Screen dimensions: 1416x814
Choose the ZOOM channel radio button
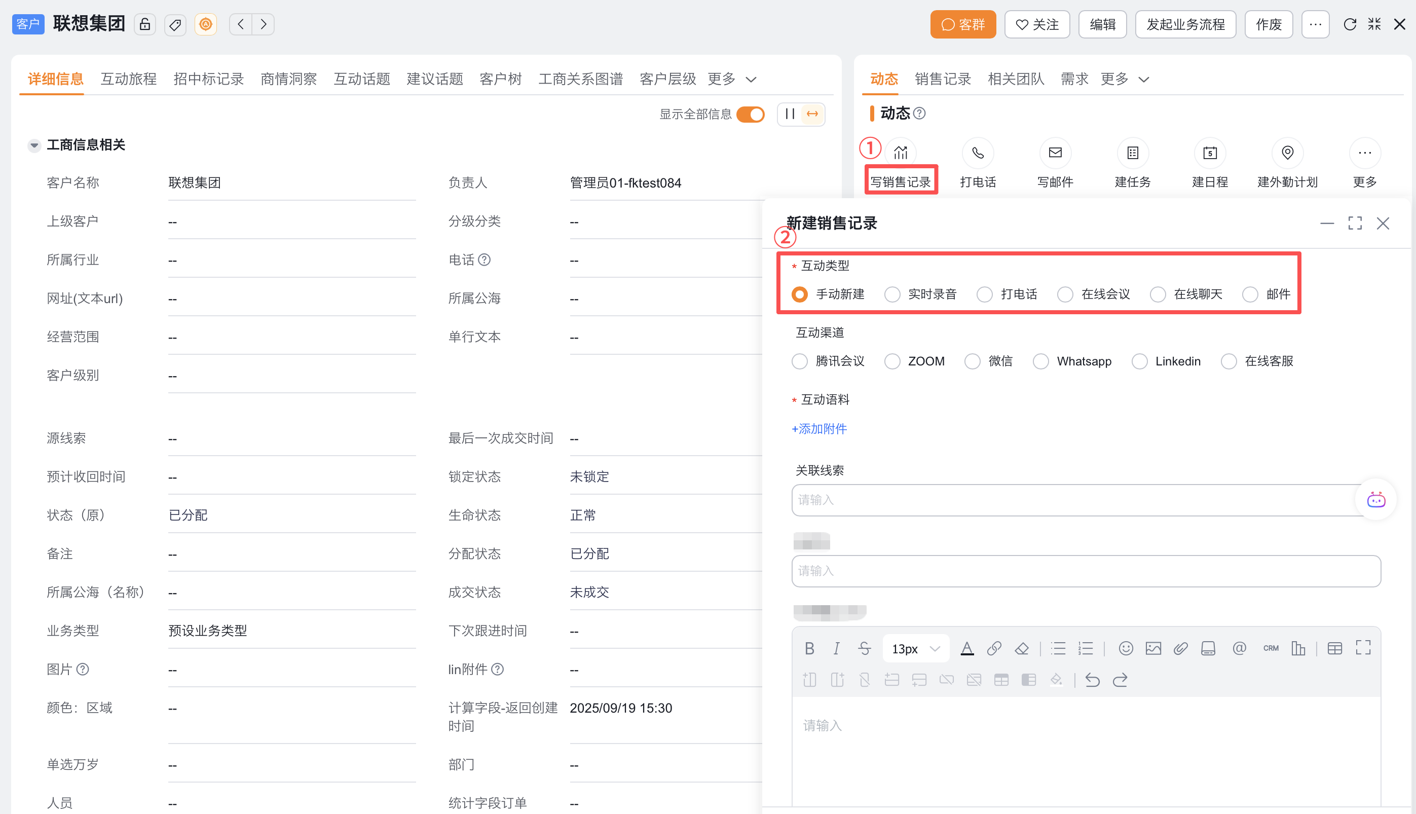pyautogui.click(x=892, y=361)
